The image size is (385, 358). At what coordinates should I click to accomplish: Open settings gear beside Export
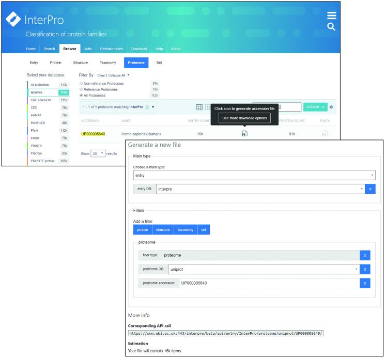pyautogui.click(x=331, y=107)
